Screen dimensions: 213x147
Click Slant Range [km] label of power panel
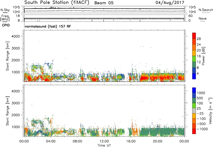click(x=7, y=56)
